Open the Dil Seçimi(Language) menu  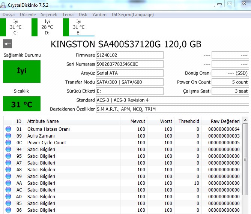coord(133,15)
